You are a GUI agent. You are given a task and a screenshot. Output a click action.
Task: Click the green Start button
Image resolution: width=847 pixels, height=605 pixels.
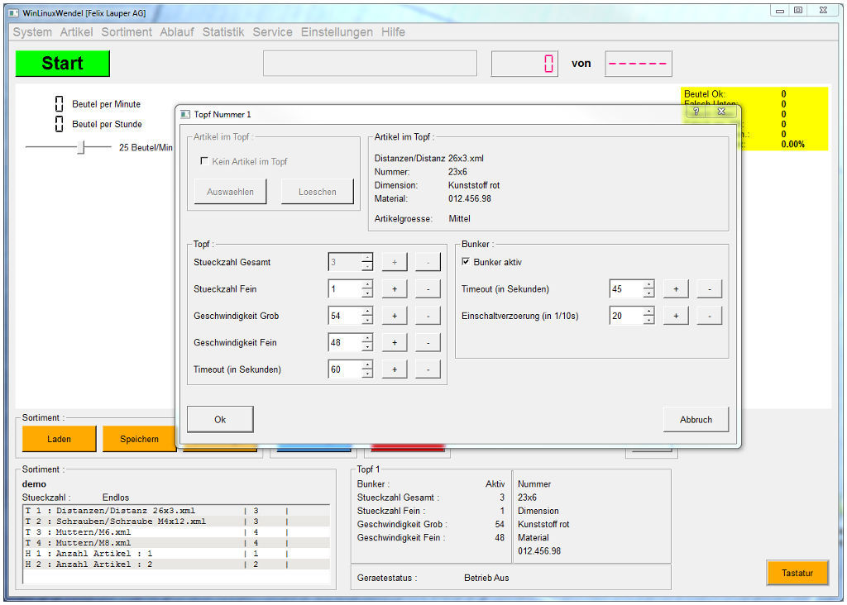[x=63, y=63]
